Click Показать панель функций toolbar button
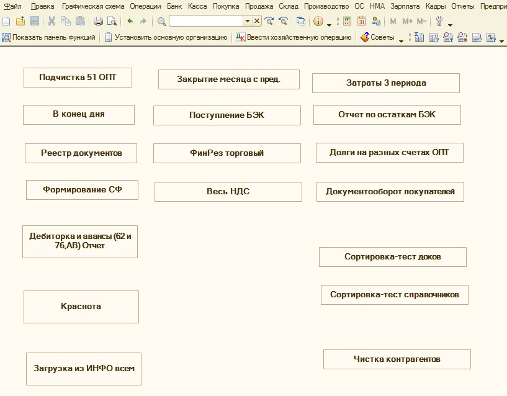 [48, 37]
